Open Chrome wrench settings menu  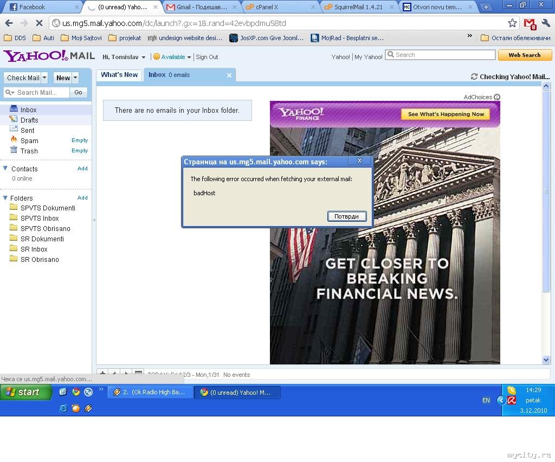pyautogui.click(x=546, y=23)
